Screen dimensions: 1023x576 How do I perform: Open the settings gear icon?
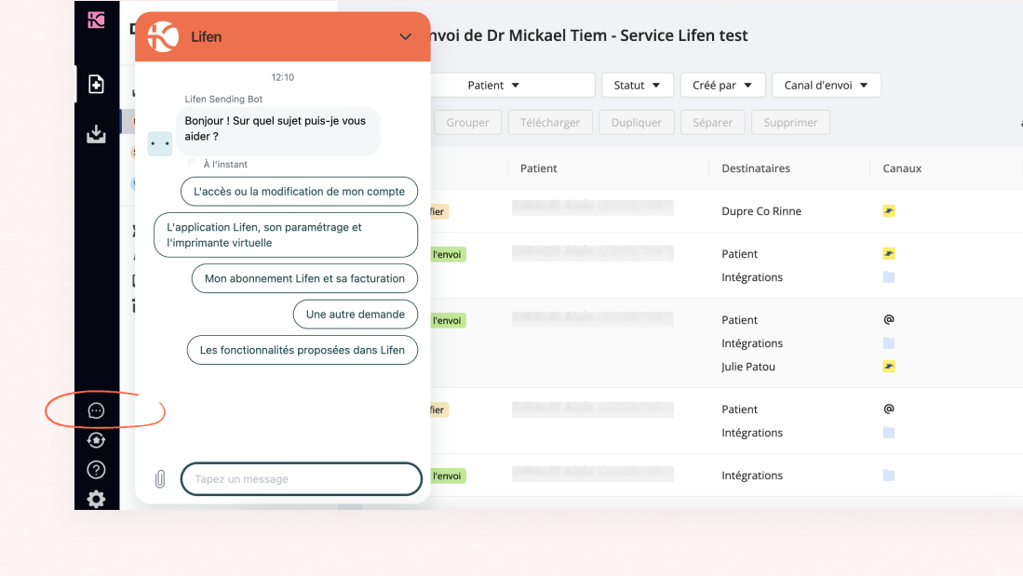point(96,500)
